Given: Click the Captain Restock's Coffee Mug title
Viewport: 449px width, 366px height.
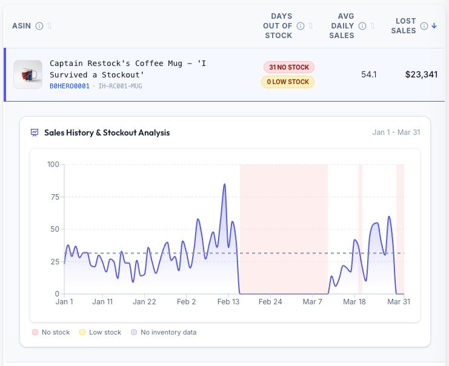Looking at the screenshot, I should click(128, 69).
